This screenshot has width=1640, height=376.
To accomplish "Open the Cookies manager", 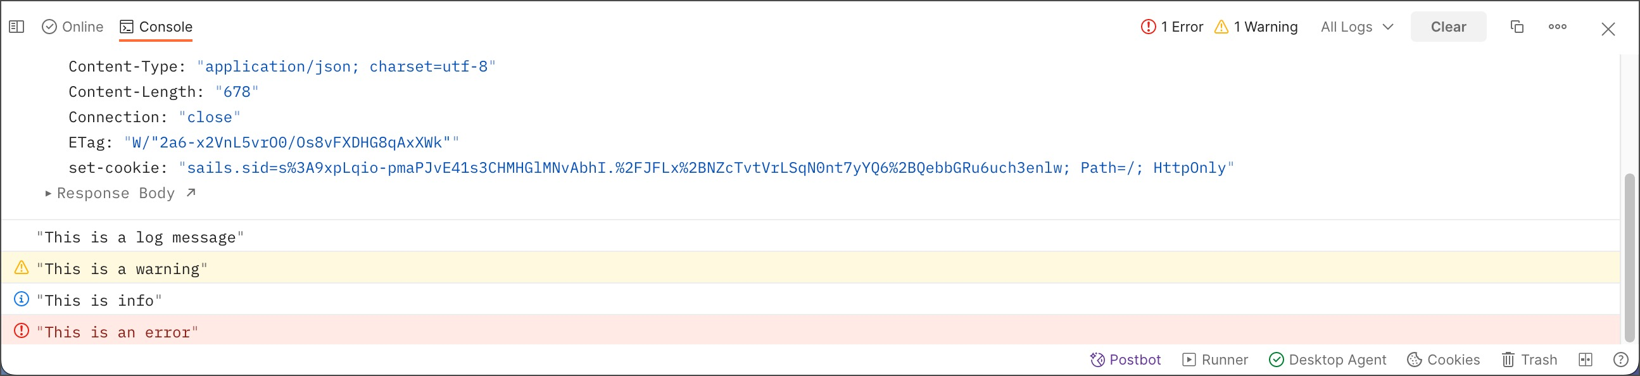I will click(x=1443, y=360).
